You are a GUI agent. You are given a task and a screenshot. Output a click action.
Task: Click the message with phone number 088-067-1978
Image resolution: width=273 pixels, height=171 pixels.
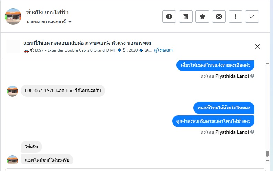tap(63, 91)
